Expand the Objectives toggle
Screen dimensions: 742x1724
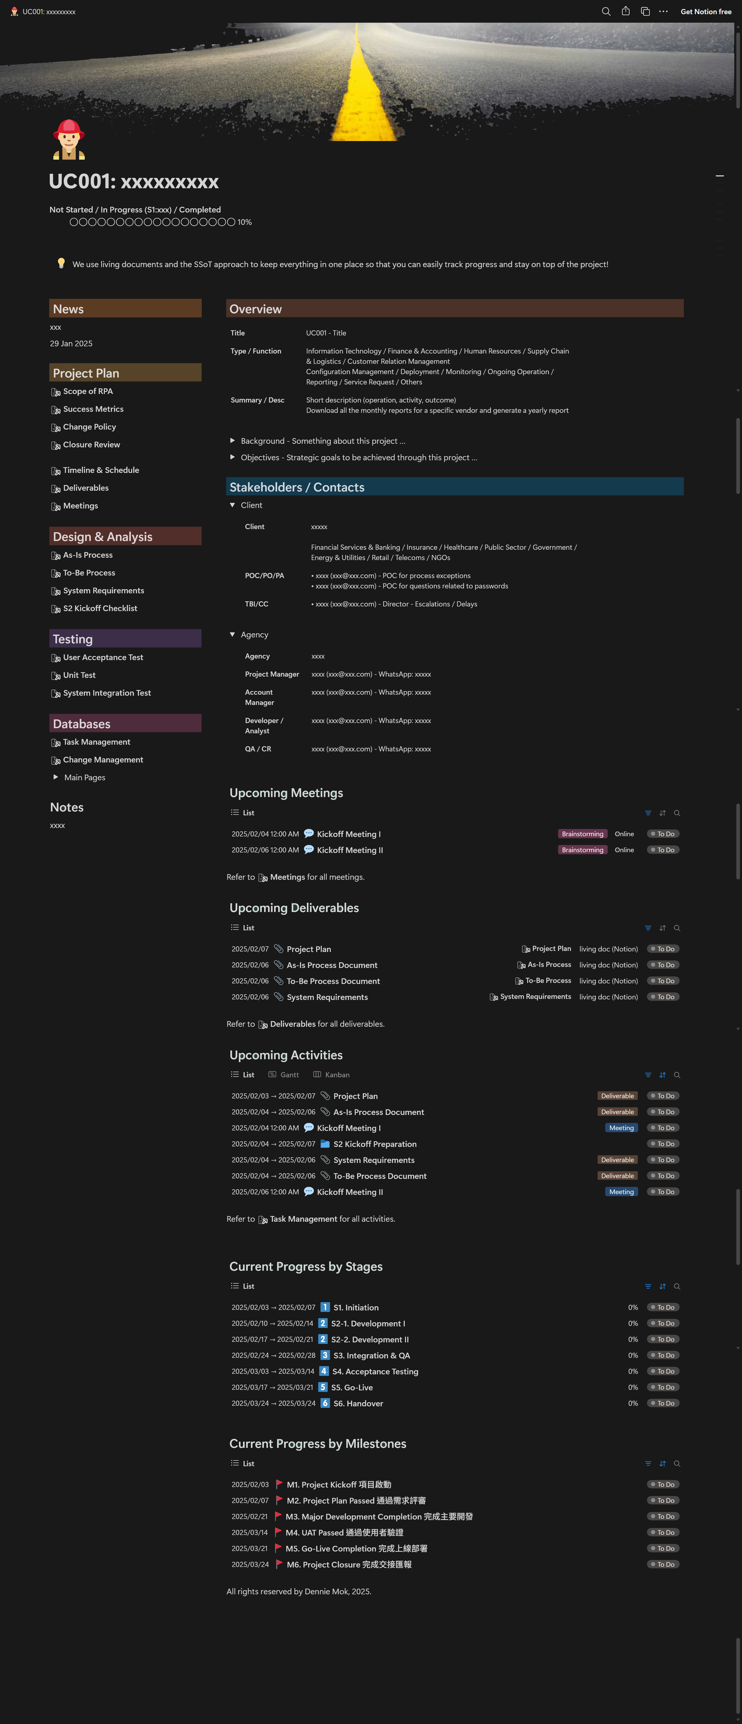(x=233, y=457)
